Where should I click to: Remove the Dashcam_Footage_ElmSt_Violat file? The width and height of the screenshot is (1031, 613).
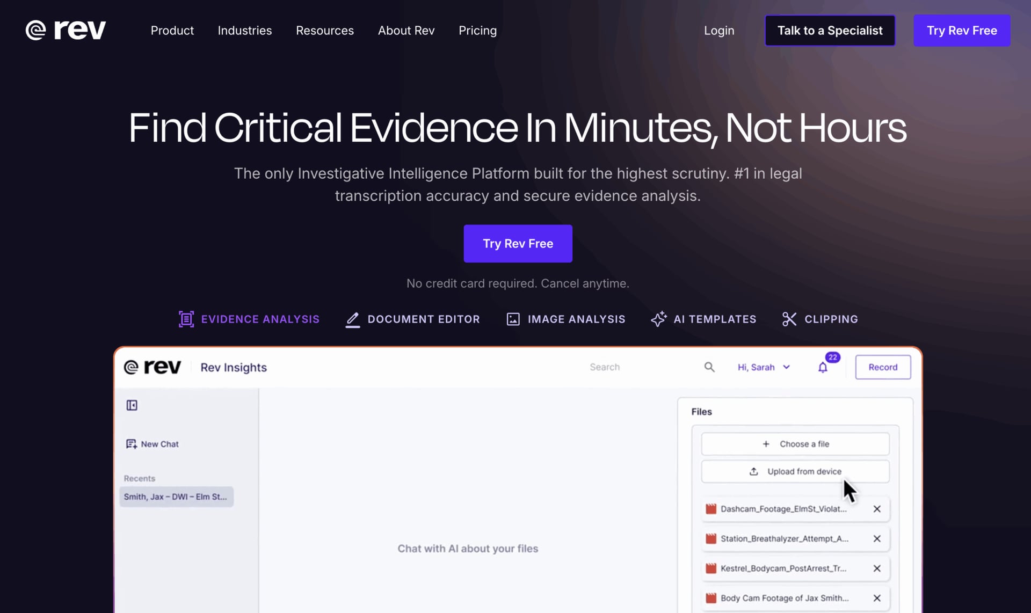(x=877, y=509)
